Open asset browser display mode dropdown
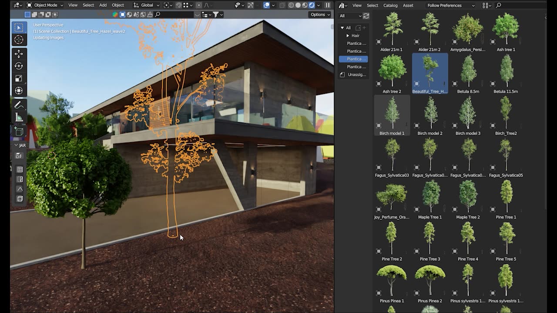 (x=487, y=5)
